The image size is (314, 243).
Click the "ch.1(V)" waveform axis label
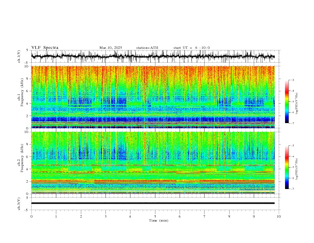pyautogui.click(x=19, y=56)
